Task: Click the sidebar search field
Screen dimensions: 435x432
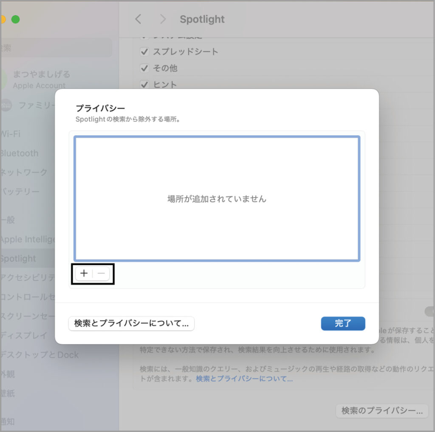Action: pos(56,48)
